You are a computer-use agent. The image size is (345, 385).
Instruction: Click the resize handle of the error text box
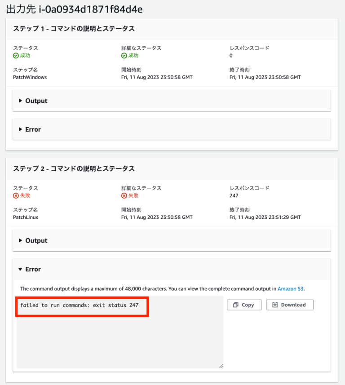(221, 366)
